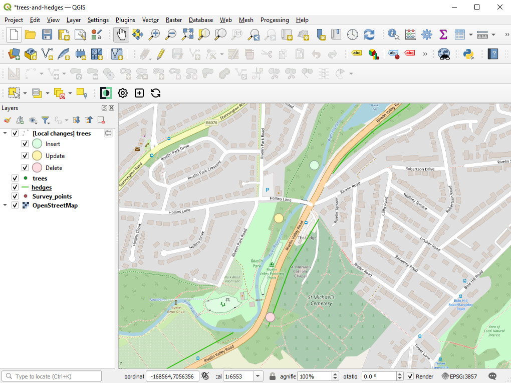Select the hedges layer
Image resolution: width=511 pixels, height=383 pixels.
[x=42, y=187]
